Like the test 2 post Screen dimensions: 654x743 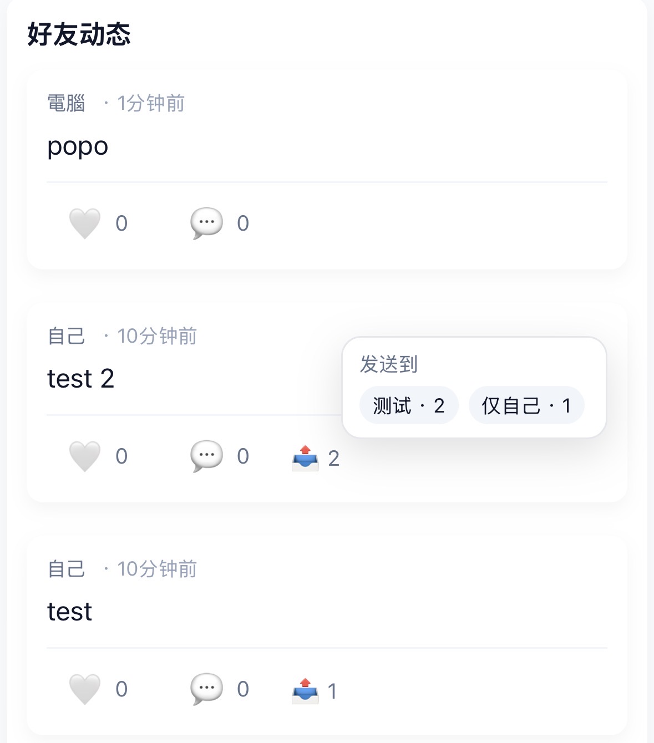84,456
